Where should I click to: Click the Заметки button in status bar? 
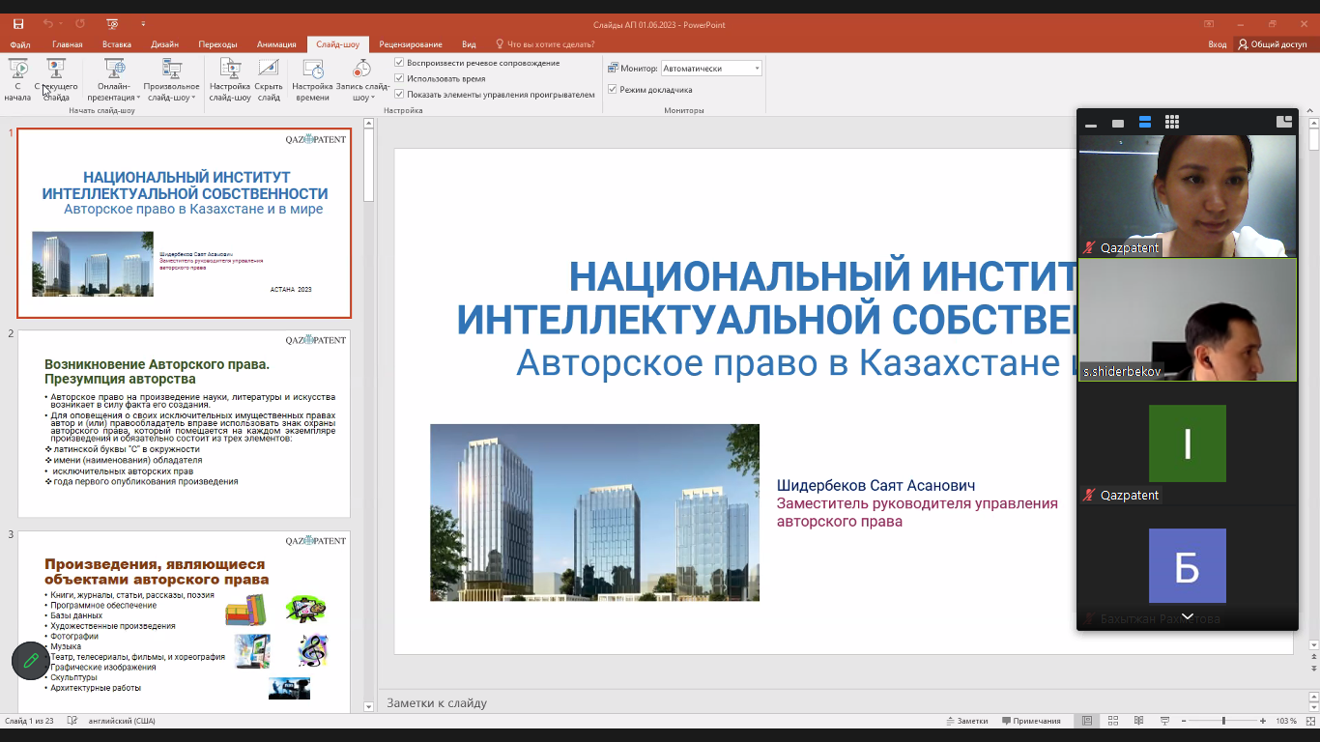click(967, 721)
